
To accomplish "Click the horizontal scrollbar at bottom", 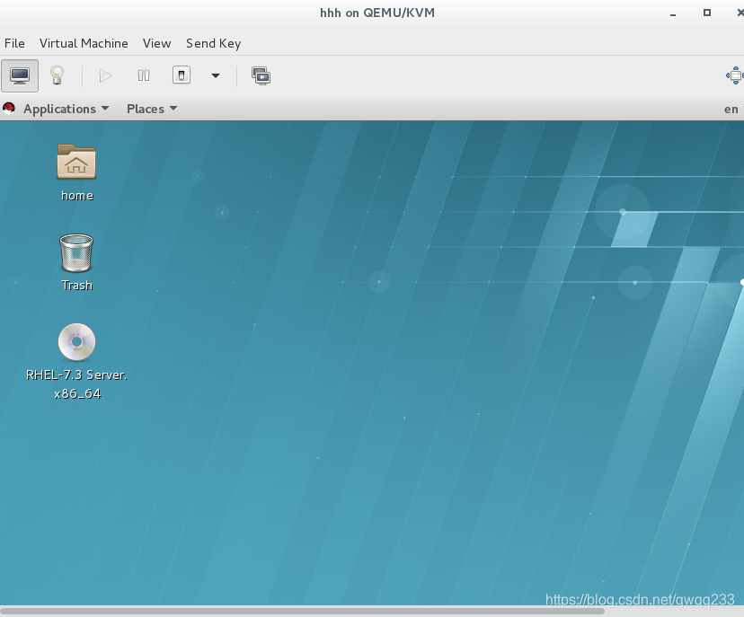I will point(302,611).
